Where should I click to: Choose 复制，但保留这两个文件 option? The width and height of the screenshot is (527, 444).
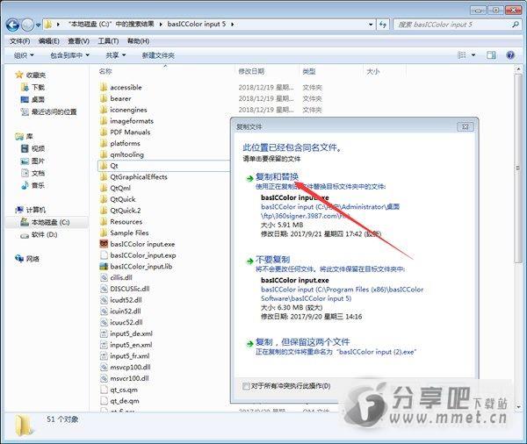(x=302, y=342)
